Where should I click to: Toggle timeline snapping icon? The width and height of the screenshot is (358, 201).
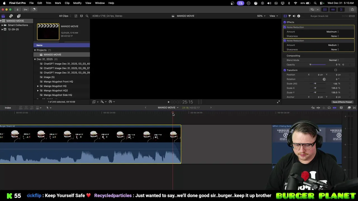coord(335,108)
